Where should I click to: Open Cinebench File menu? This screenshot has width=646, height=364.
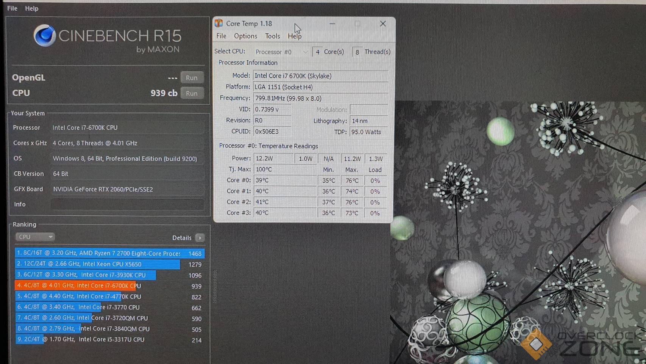[x=12, y=8]
